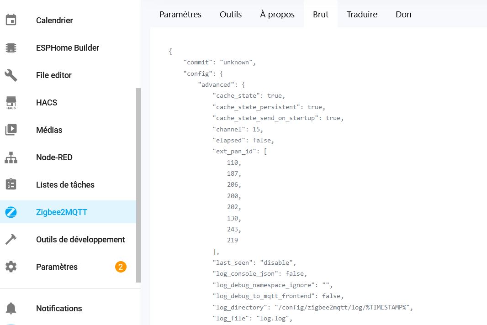Go to HACS in the sidebar
487x325 pixels.
tap(47, 102)
